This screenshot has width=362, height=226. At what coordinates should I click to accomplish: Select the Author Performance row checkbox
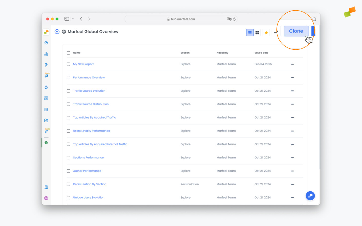68,171
